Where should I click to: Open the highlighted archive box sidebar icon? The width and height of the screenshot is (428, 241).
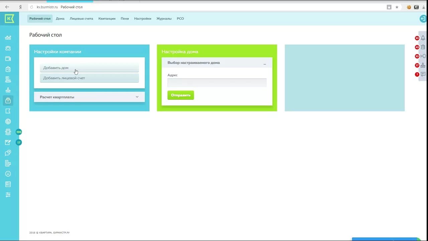pos(8,100)
